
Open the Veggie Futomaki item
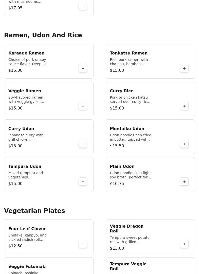[x=27, y=267]
